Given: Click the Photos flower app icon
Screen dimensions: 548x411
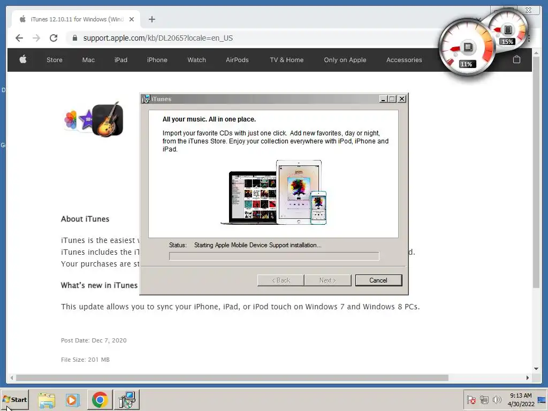Looking at the screenshot, I should pyautogui.click(x=70, y=120).
